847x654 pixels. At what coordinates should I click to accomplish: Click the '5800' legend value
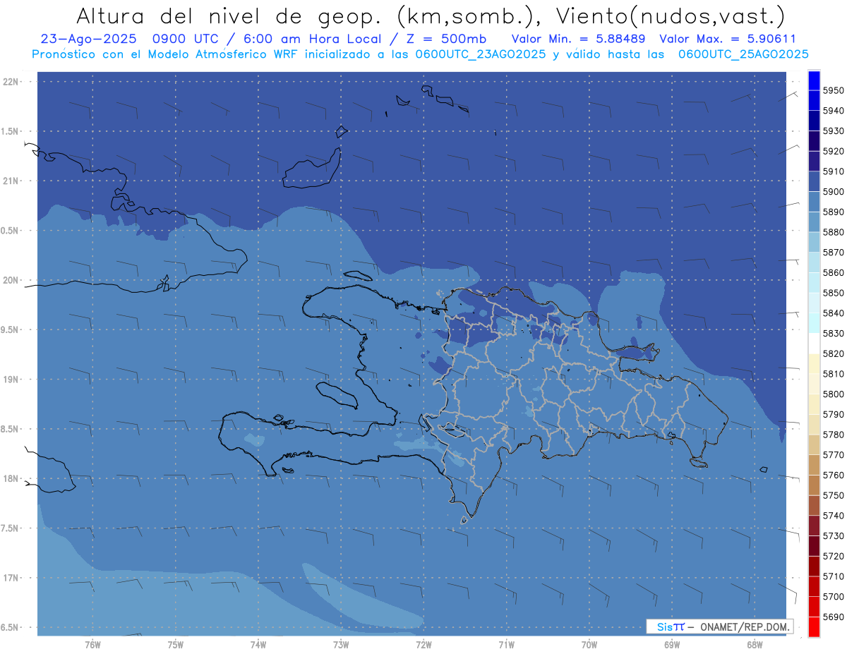click(834, 394)
